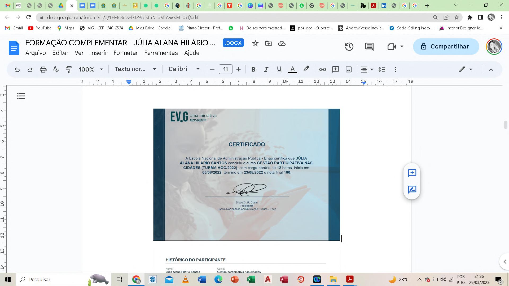Click the Compartilhar button
This screenshot has width=509, height=286.
pos(446,47)
